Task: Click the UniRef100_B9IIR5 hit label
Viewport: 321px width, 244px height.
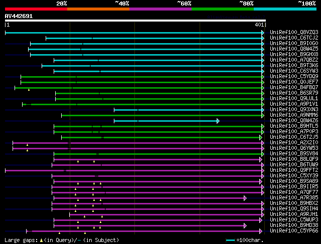Action: point(294,187)
